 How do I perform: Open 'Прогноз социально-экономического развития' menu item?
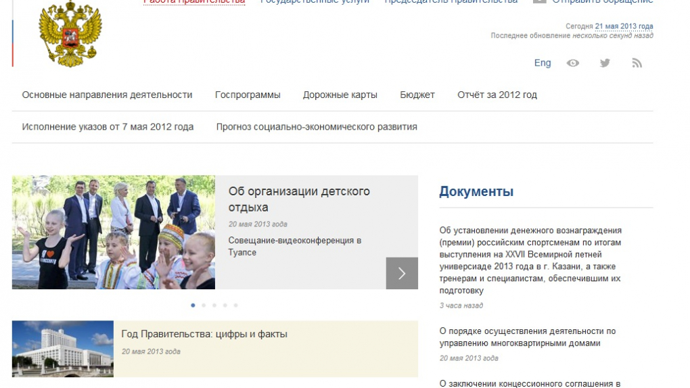pos(317,126)
